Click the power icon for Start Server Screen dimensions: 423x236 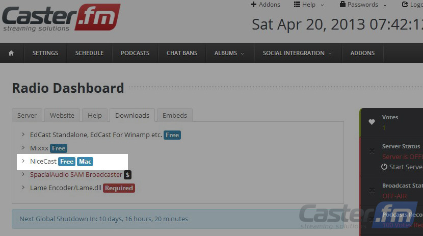[384, 167]
